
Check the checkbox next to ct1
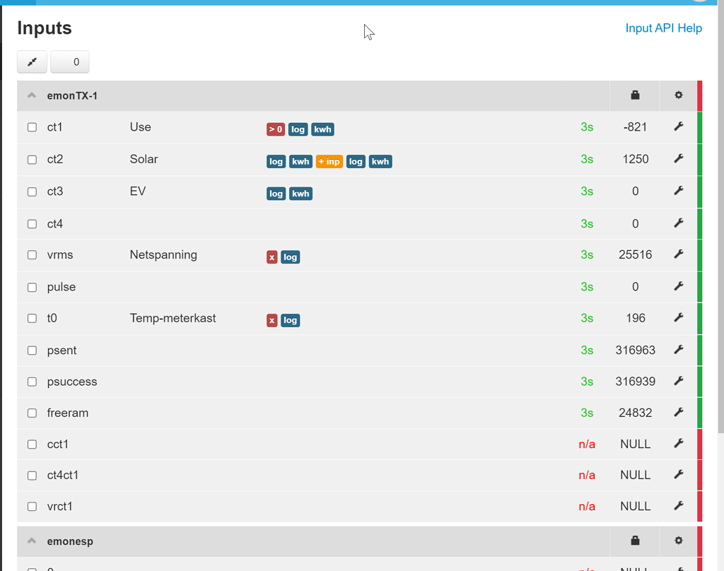pos(32,127)
